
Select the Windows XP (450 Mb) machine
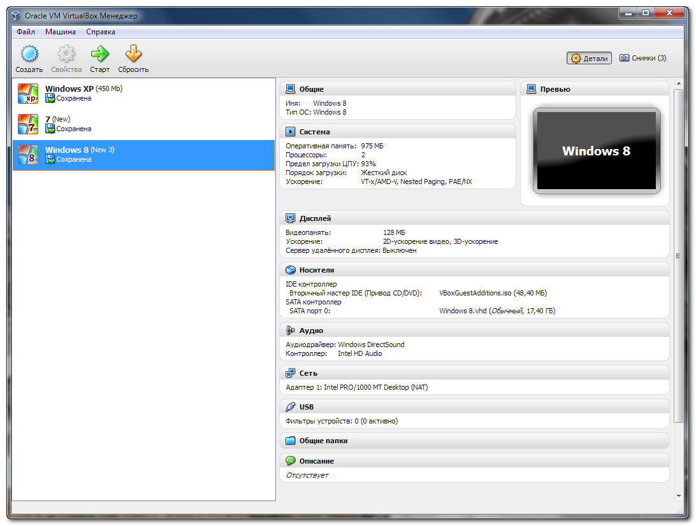[x=144, y=94]
